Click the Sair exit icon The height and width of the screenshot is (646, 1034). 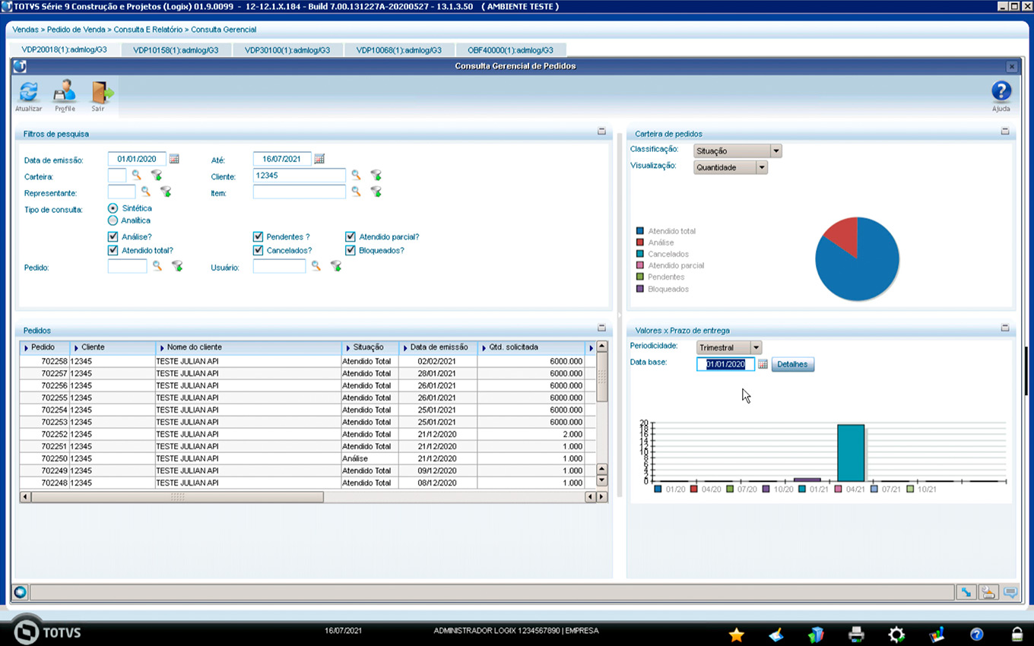100,93
